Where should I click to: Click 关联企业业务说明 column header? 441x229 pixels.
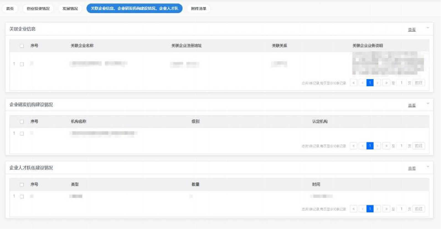368,46
